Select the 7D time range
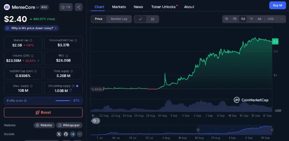Image resolution: width=289 pixels, height=141 pixels. 234,19
